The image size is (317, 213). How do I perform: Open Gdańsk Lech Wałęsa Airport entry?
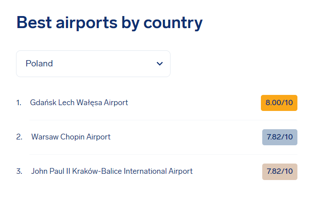pos(79,102)
